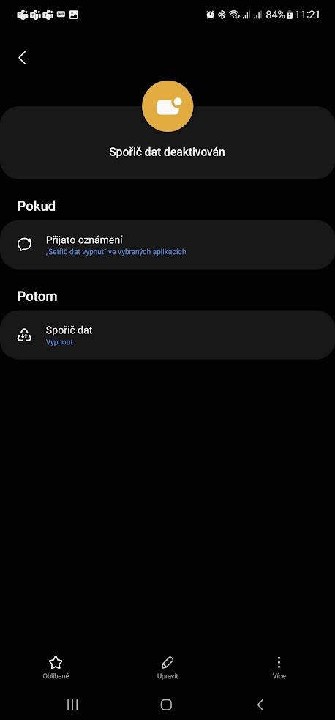Tap the back arrow at top left
The height and width of the screenshot is (720, 335).
coord(22,58)
